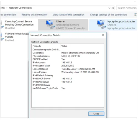Select the Ethernet adapter icon

[50, 24]
